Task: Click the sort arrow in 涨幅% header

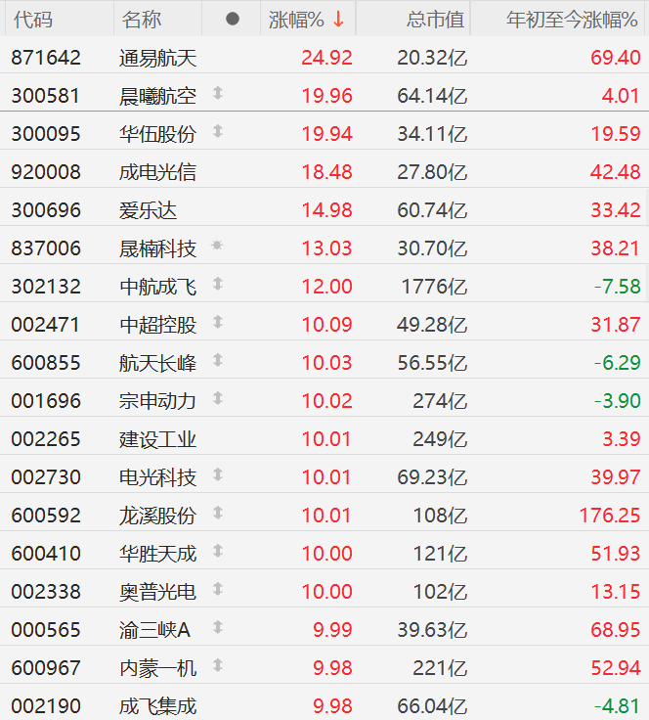Action: click(x=338, y=20)
